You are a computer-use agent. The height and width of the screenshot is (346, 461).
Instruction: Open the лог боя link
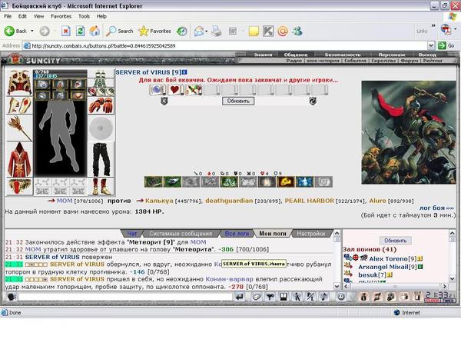point(436,208)
